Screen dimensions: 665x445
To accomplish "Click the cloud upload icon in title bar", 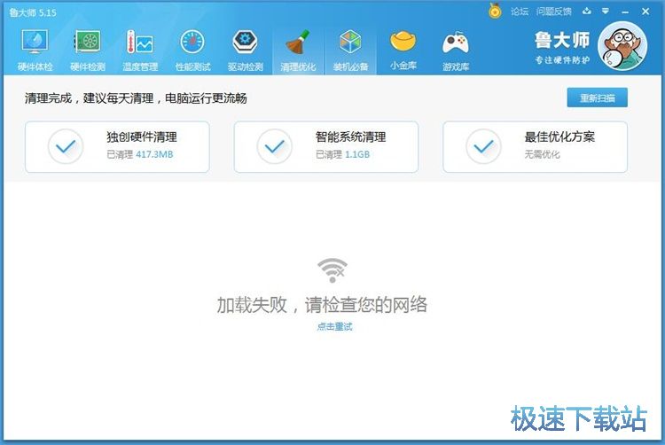I will click(587, 12).
